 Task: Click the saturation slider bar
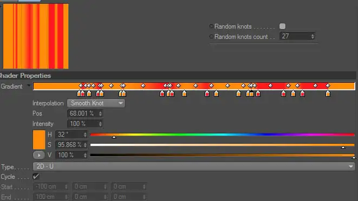click(x=222, y=145)
